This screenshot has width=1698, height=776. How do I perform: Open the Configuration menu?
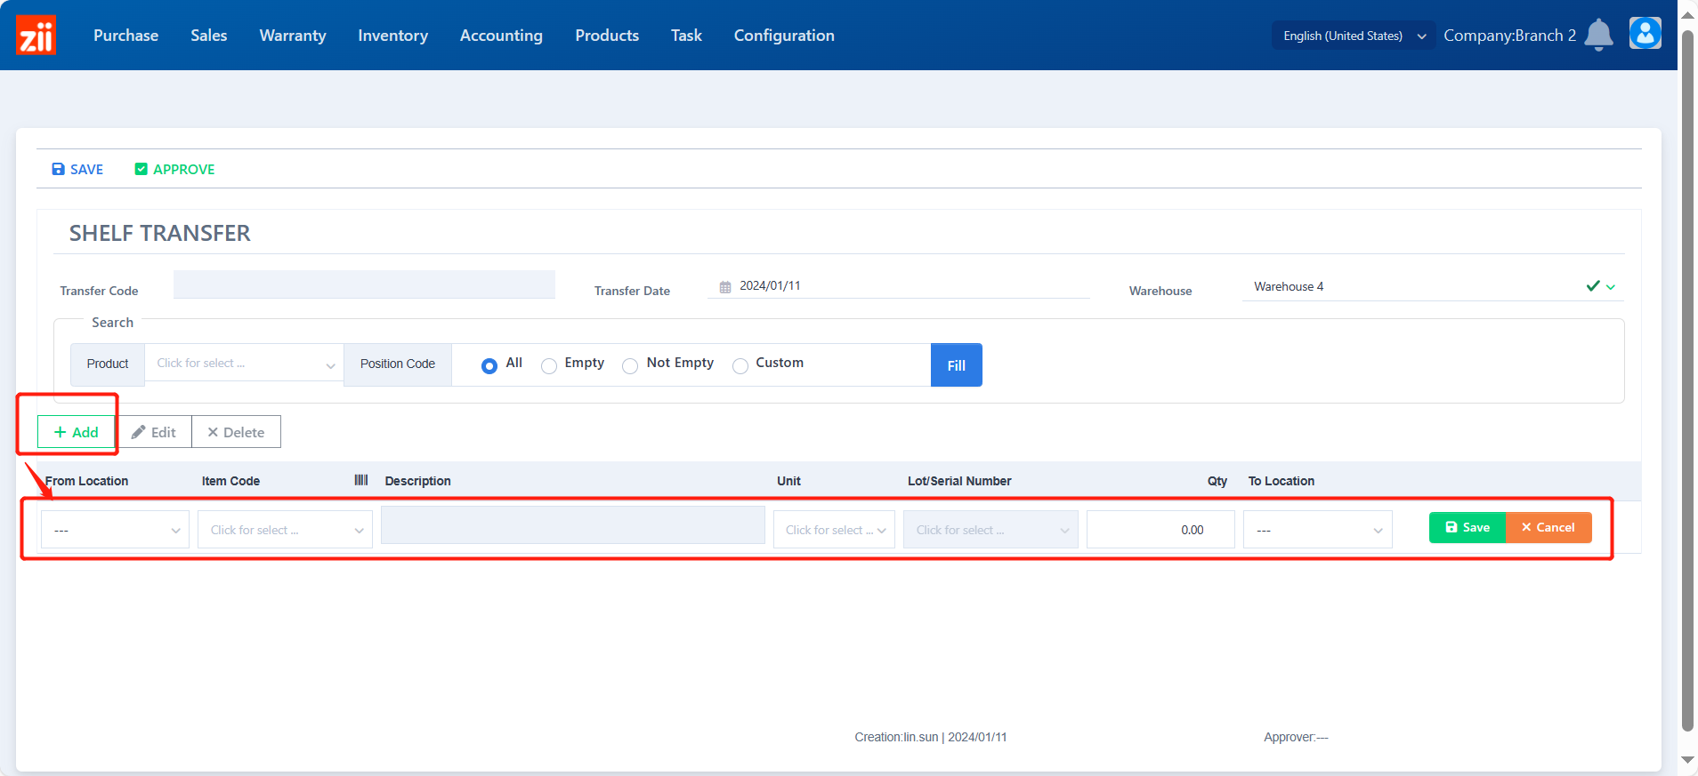click(784, 36)
